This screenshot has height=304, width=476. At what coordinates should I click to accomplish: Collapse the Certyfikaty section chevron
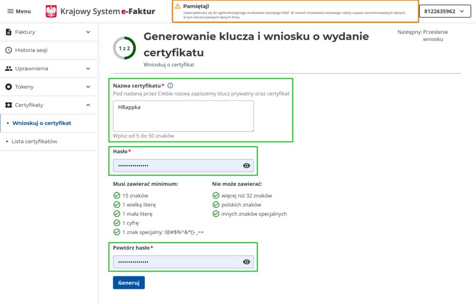tap(88, 105)
